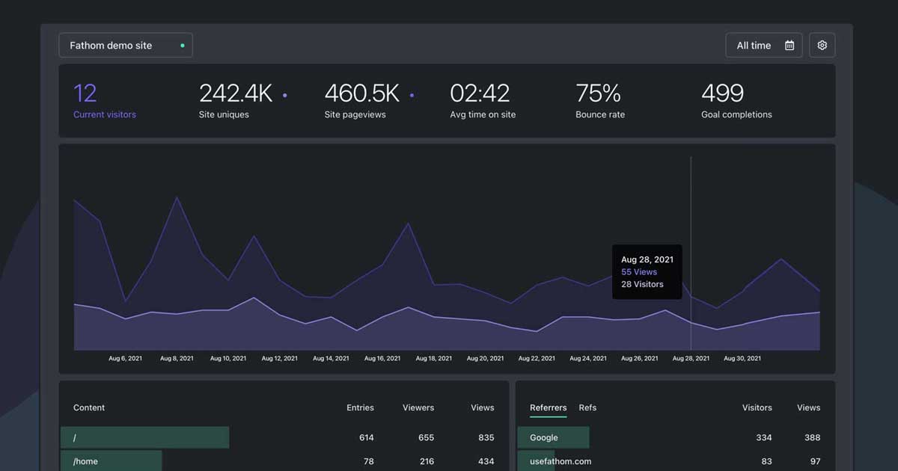
Task: Click the 75% Bounce rate stat card
Action: point(599,99)
